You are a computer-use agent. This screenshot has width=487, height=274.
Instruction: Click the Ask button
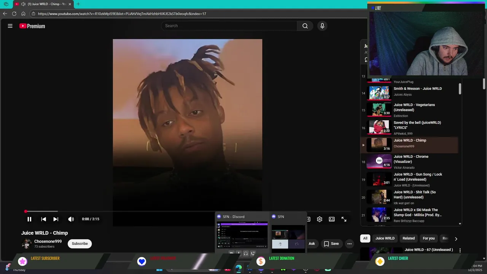(312, 244)
